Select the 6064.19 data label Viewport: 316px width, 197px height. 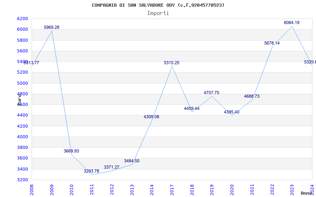292,23
